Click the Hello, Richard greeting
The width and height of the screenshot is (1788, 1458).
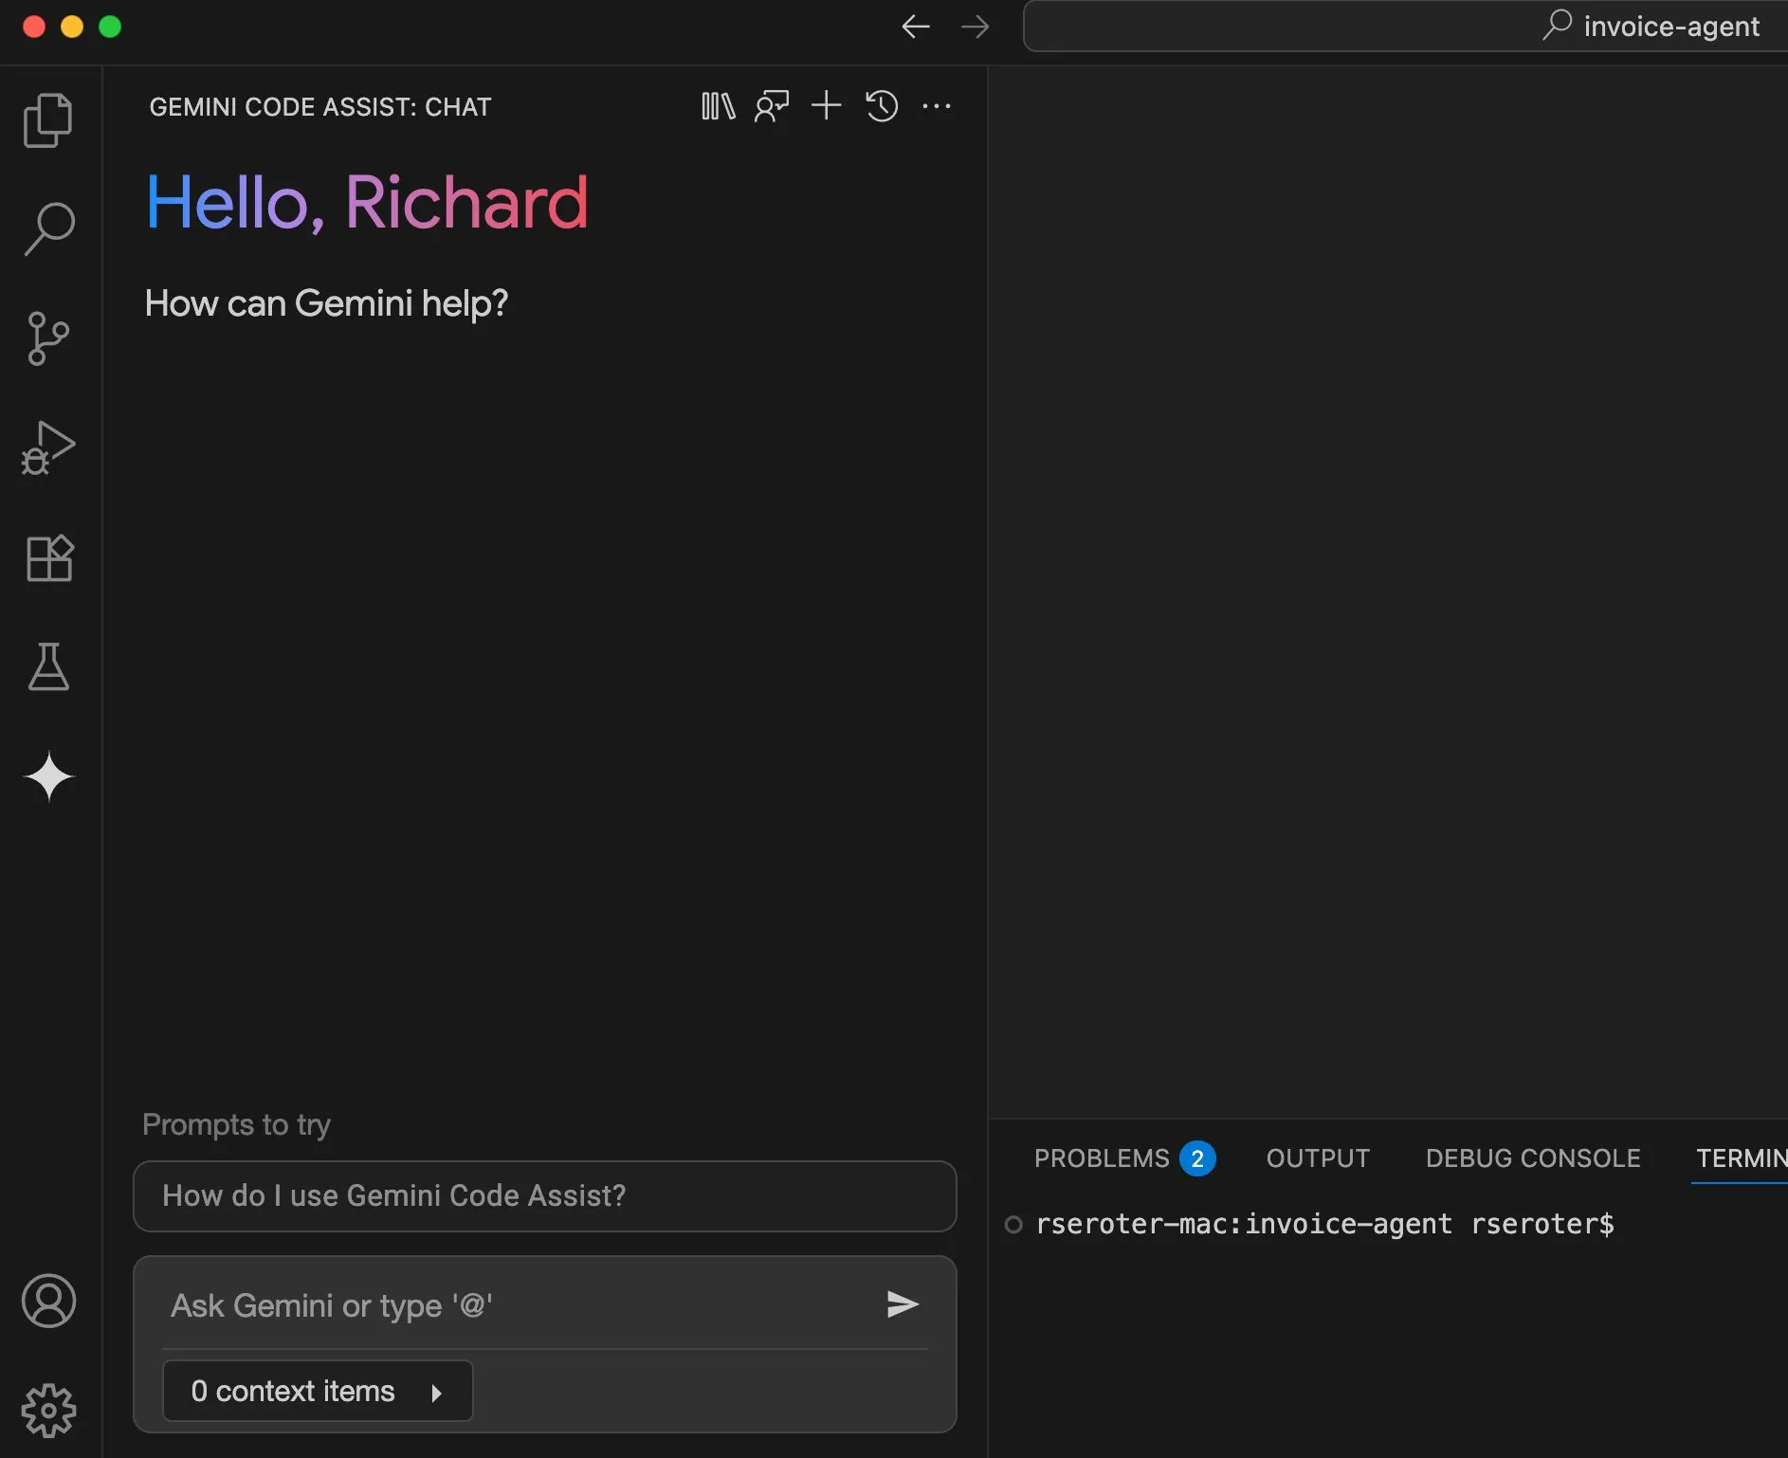(x=367, y=203)
